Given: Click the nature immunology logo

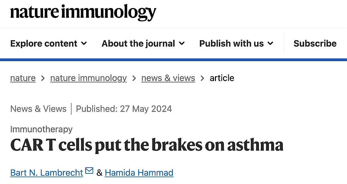Looking at the screenshot, I should pos(83,13).
